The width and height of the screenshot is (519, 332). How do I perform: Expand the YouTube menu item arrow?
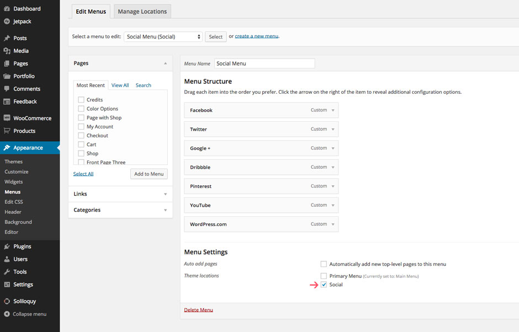333,205
